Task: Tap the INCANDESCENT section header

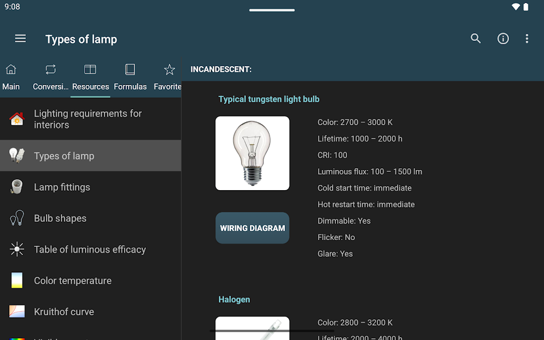Action: [221, 69]
